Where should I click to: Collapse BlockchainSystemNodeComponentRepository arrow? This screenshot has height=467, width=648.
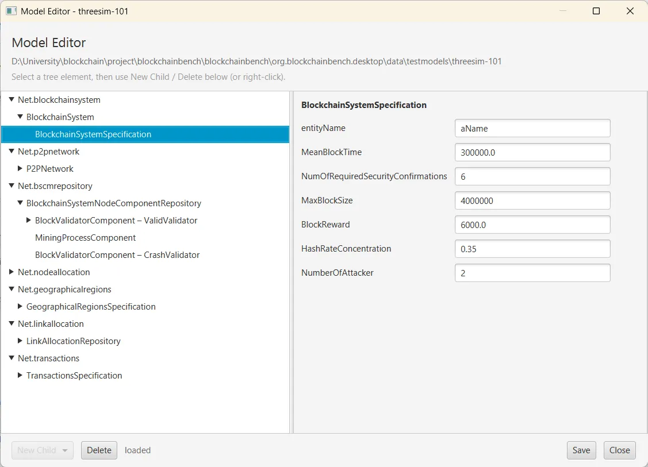(x=20, y=203)
